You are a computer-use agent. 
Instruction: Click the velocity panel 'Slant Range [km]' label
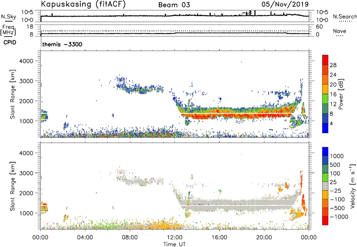(x=12, y=186)
